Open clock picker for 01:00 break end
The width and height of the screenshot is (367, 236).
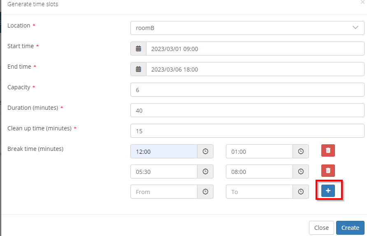[301, 151]
